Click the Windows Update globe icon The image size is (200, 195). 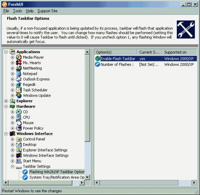[x=19, y=96]
